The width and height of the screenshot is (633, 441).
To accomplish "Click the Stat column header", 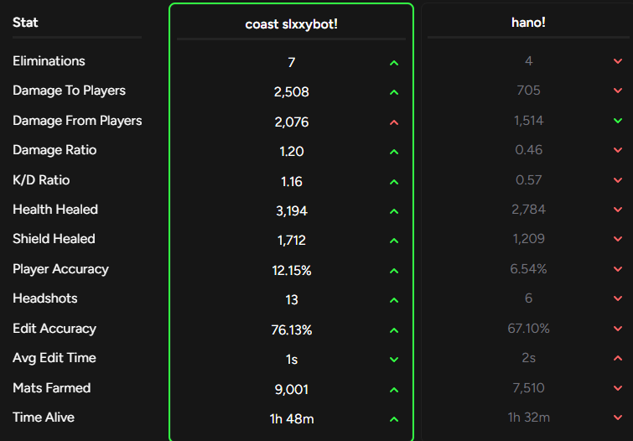I will pos(25,22).
